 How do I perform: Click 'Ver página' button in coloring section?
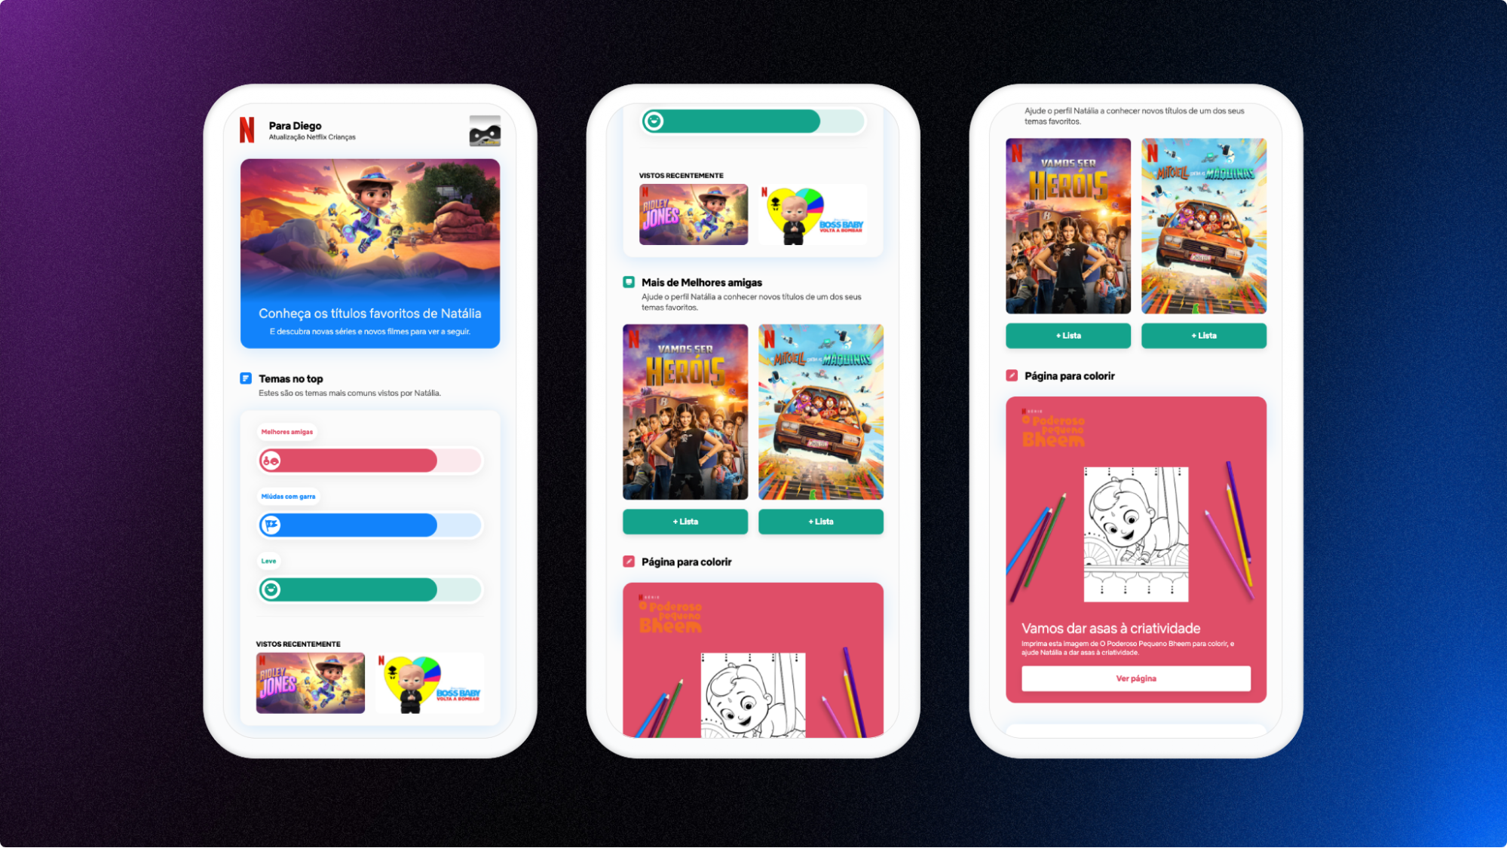pos(1135,677)
